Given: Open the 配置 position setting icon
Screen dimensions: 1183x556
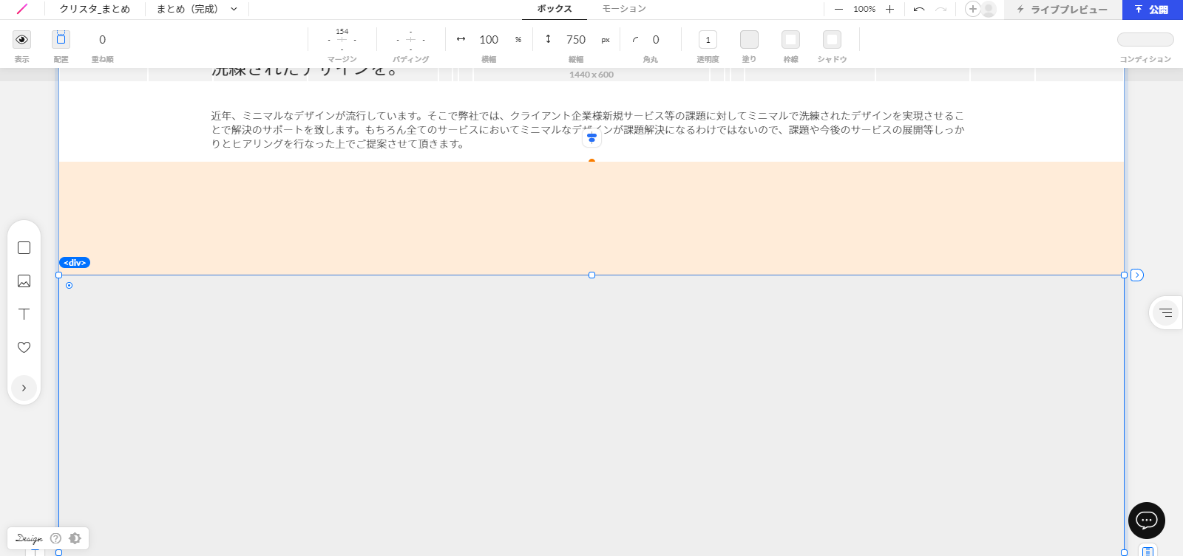Looking at the screenshot, I should click(61, 39).
